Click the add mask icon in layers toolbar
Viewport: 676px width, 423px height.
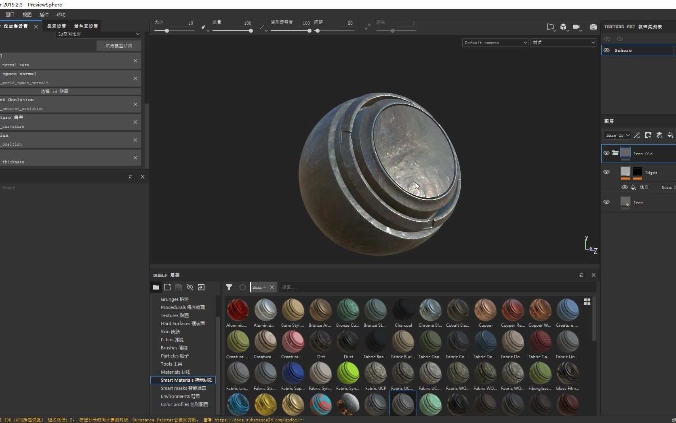(x=648, y=135)
